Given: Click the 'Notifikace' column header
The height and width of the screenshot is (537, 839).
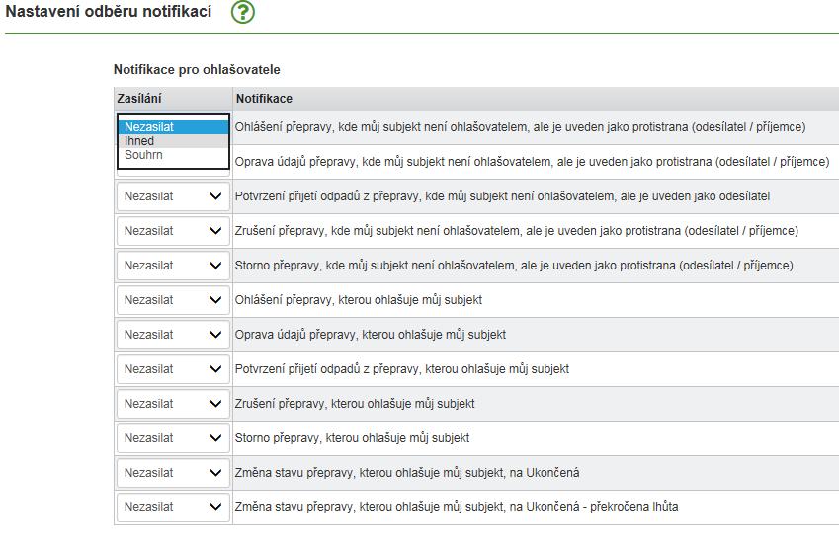Looking at the screenshot, I should (x=264, y=99).
